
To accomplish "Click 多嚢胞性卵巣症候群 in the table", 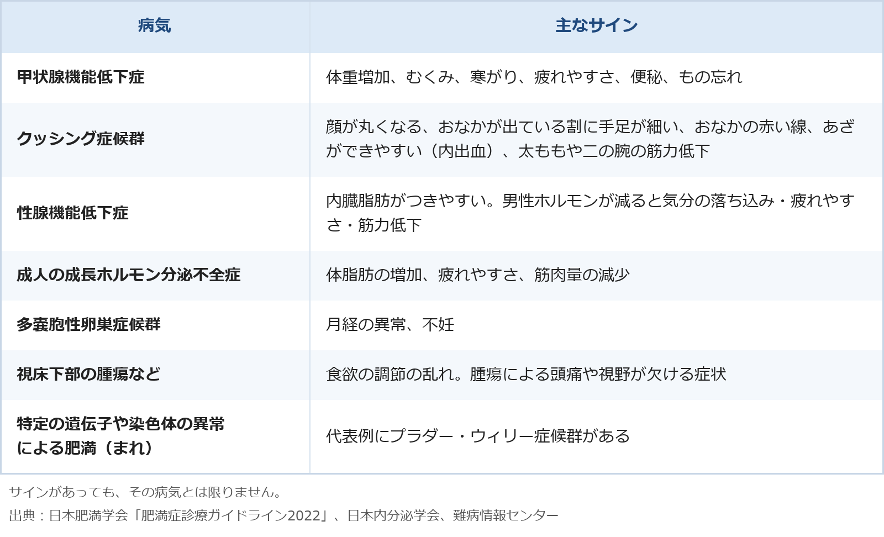I will tap(88, 325).
